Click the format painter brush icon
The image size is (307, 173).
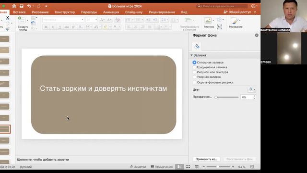tap(8, 29)
